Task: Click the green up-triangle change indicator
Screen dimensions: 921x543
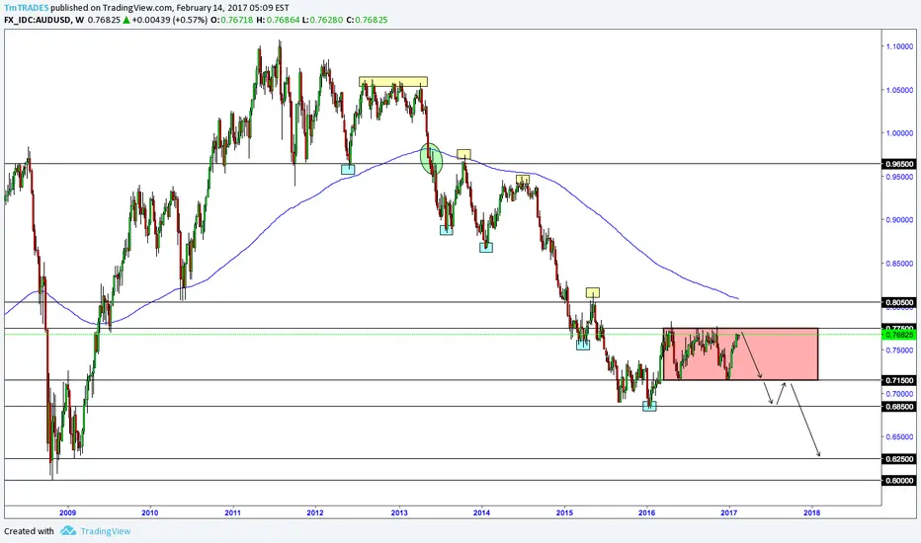Action: pyautogui.click(x=126, y=20)
